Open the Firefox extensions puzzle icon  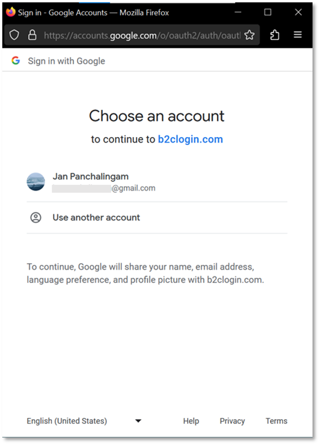(x=275, y=35)
